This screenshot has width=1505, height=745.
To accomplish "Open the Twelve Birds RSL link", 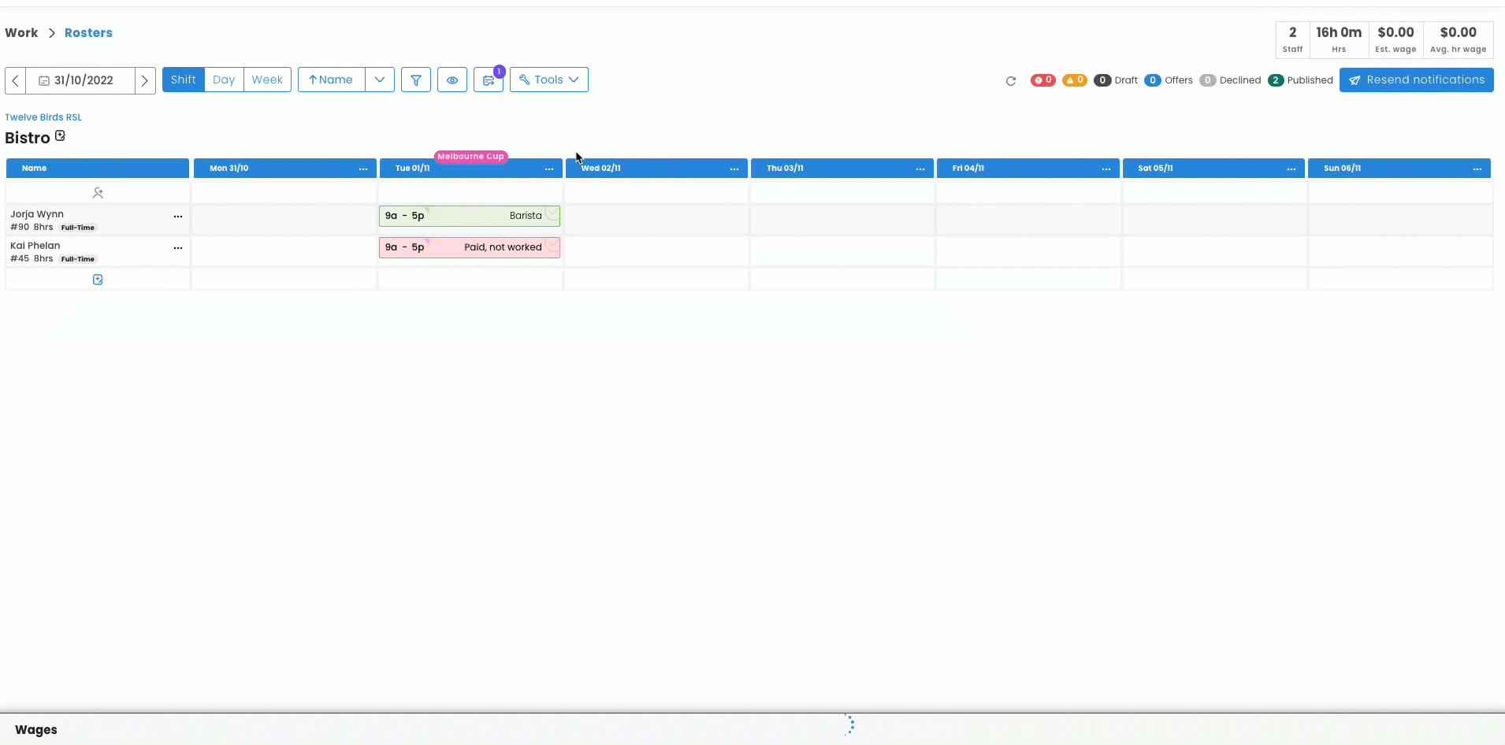I will tap(43, 117).
